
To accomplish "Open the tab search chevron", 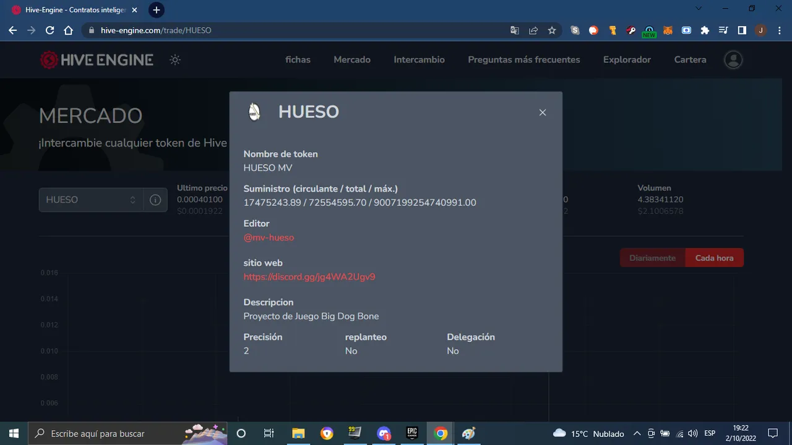I will pyautogui.click(x=699, y=9).
